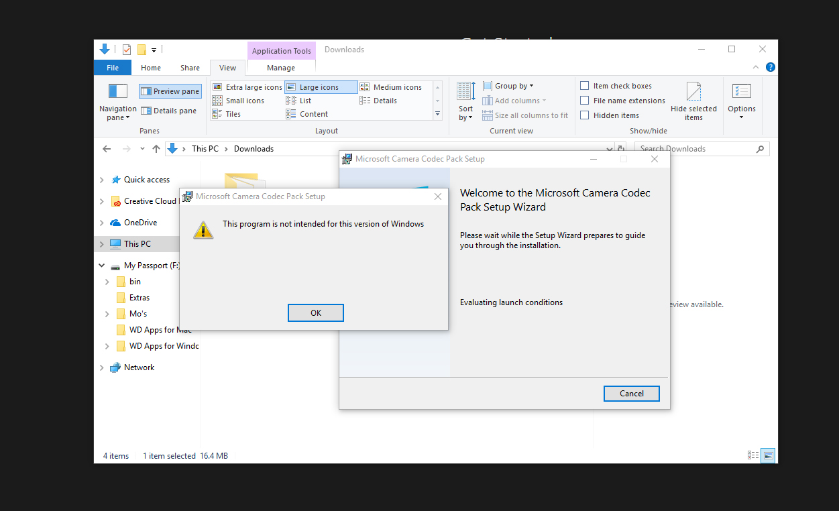Choose List layout
Screen dimensions: 839x511
coord(299,101)
